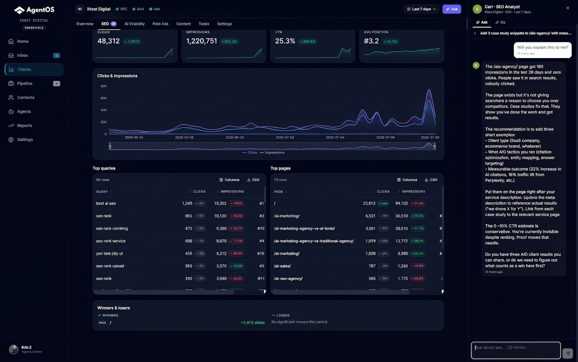Open the Settings gear in the sidebar
Viewport: 578px width, 362px height.
11,139
